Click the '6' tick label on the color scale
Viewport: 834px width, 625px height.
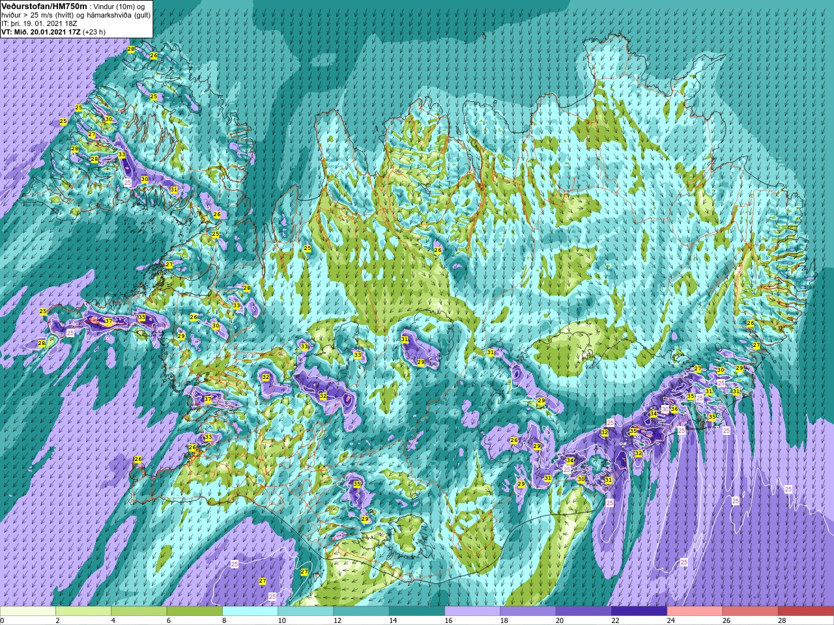pos(169,620)
